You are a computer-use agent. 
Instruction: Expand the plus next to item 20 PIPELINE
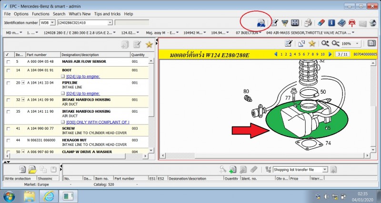pos(23,83)
